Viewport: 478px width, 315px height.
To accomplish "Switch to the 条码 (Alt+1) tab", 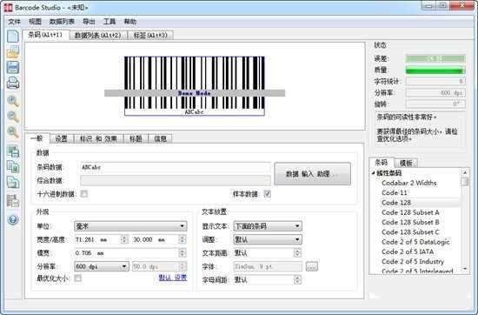I will [45, 35].
